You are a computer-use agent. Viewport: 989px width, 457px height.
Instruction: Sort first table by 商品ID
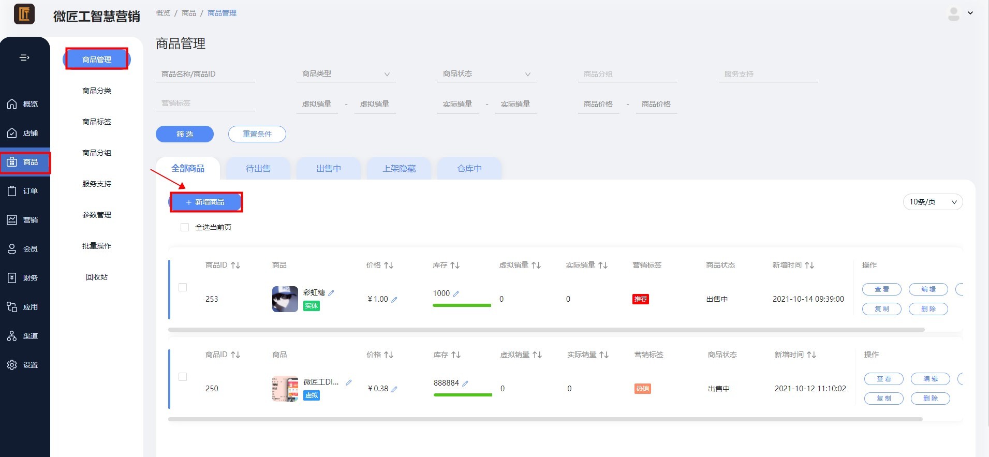[x=235, y=265]
